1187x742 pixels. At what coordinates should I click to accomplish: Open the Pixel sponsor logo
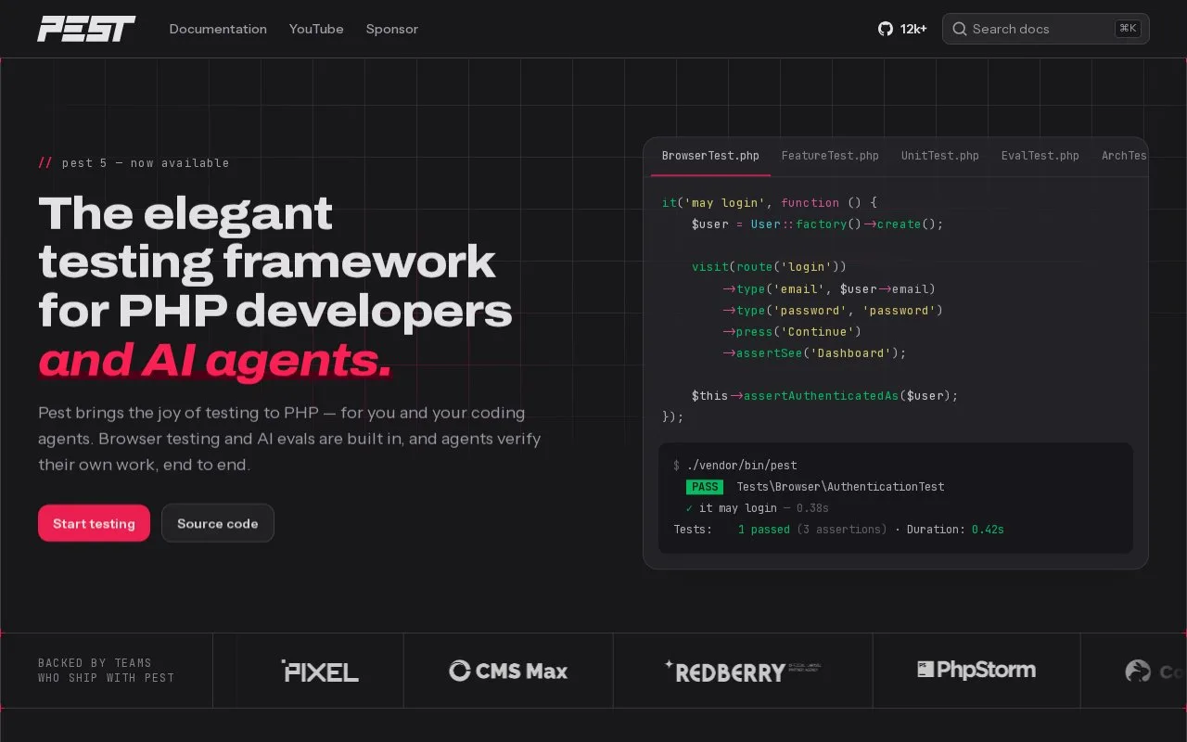click(x=320, y=671)
